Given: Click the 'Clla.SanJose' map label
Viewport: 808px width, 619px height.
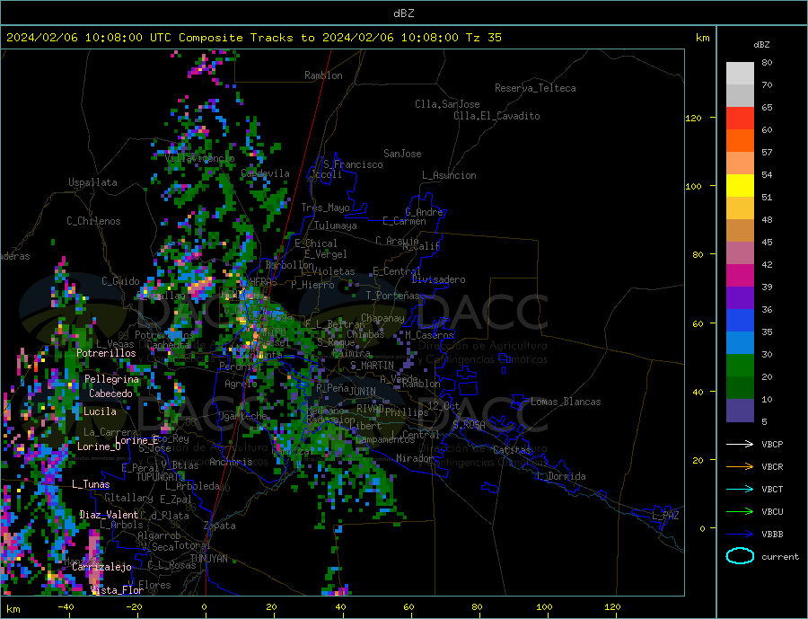Looking at the screenshot, I should pos(447,104).
